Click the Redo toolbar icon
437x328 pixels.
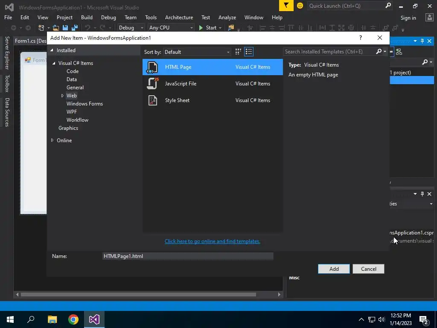tap(102, 28)
